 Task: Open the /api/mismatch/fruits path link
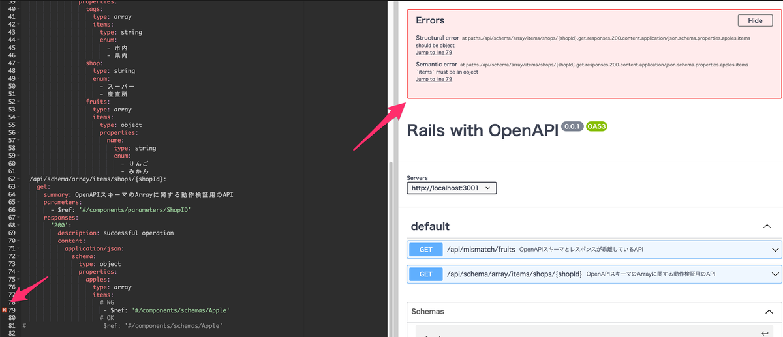(x=481, y=249)
